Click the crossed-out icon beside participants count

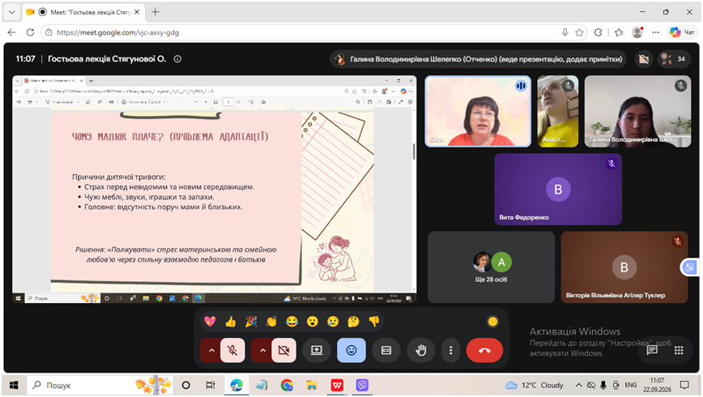(x=644, y=59)
